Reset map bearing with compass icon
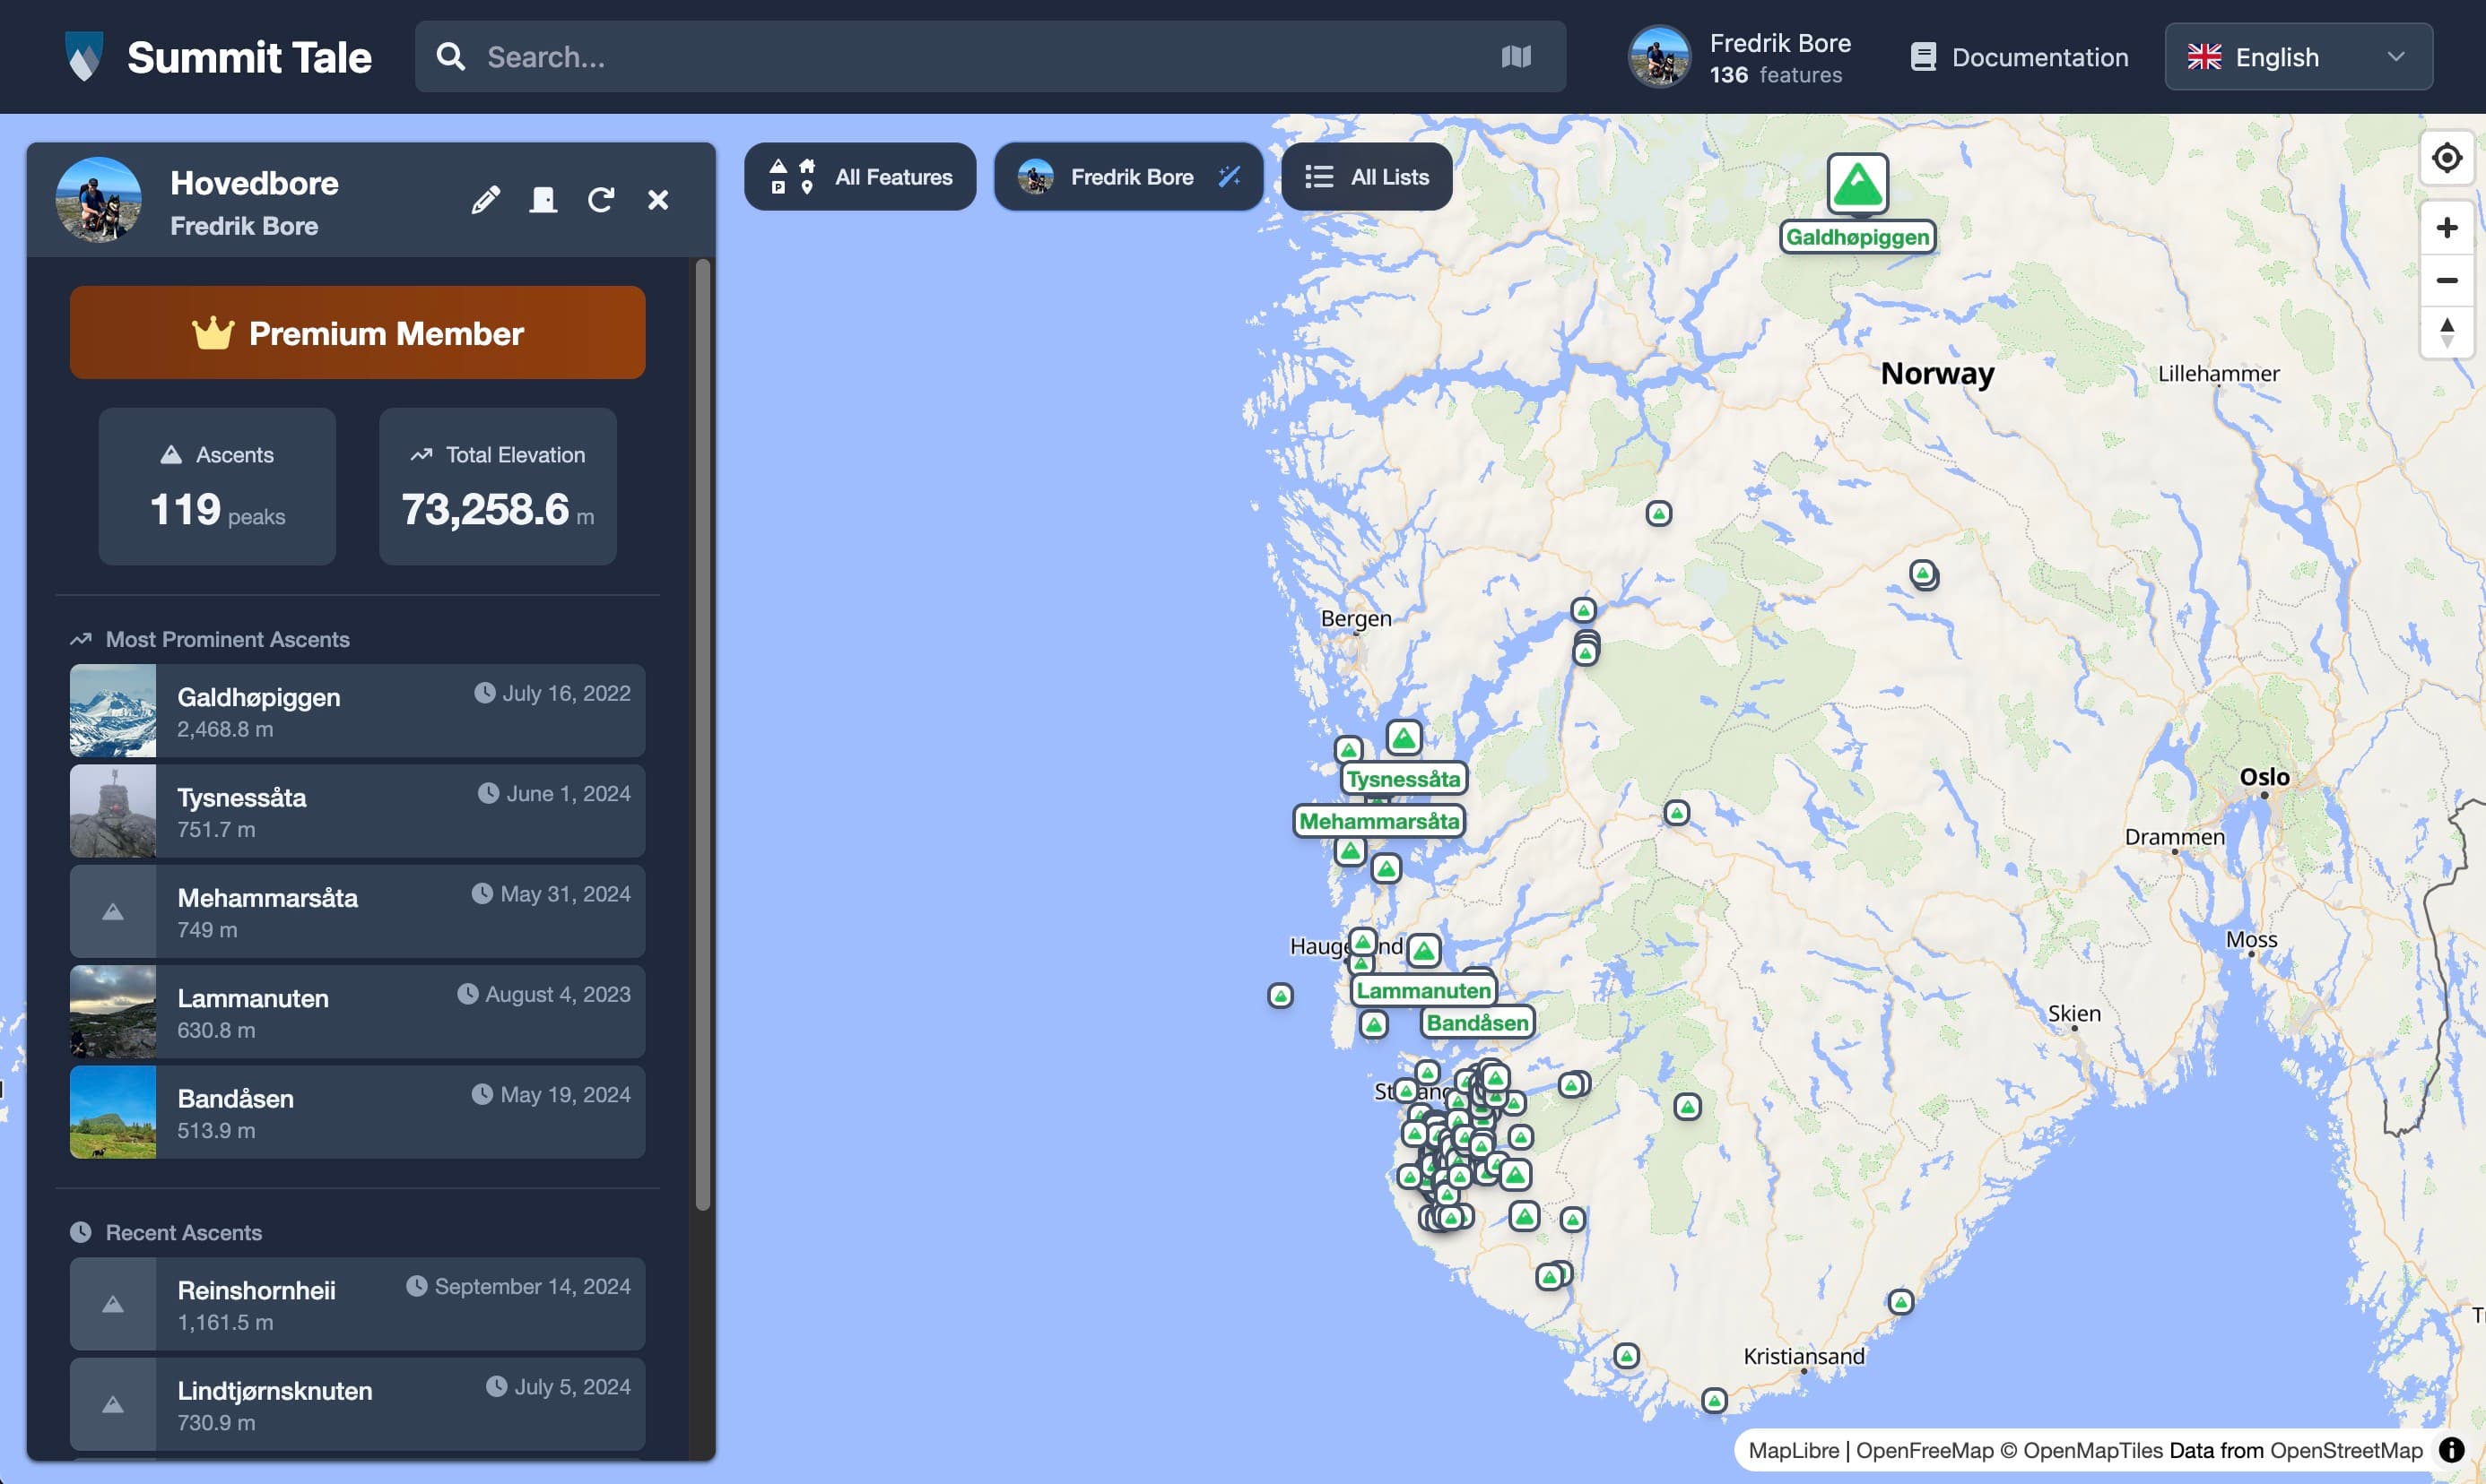The height and width of the screenshot is (1484, 2486). (2446, 332)
